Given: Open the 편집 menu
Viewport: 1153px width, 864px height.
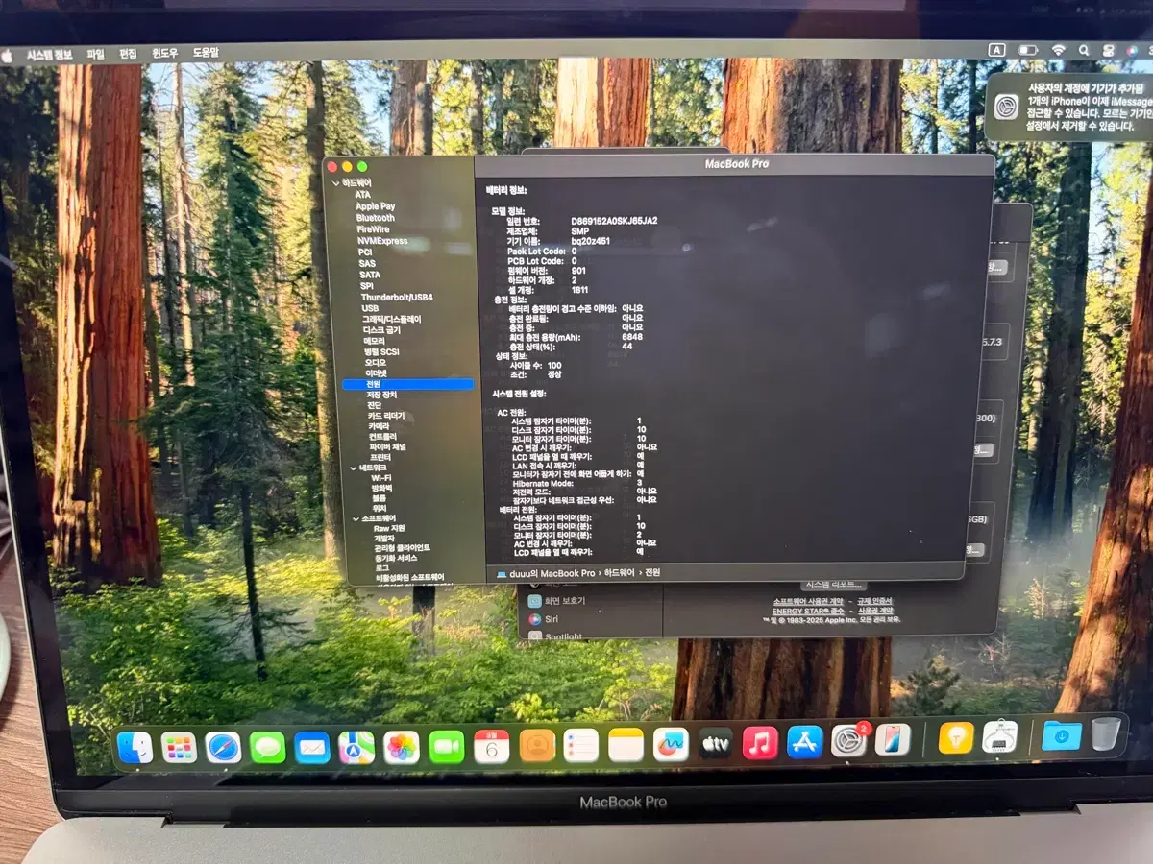Looking at the screenshot, I should pyautogui.click(x=128, y=53).
